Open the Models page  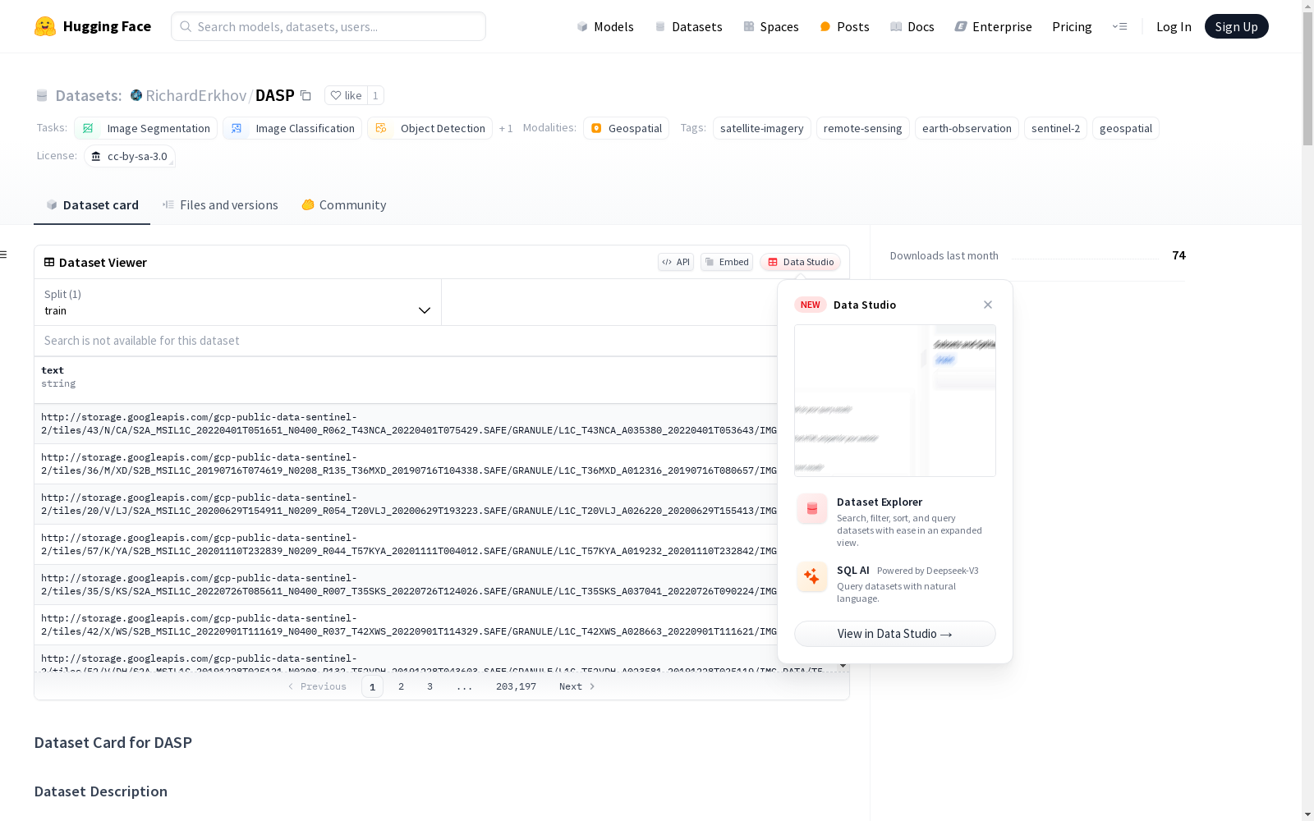(605, 26)
